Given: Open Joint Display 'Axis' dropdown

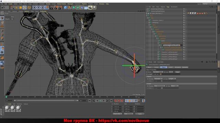Looking at the screenshot, I should pos(159,86).
